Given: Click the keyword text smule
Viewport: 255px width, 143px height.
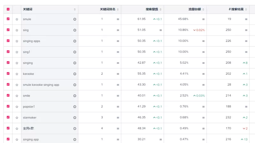Looking at the screenshot, I should point(27,19).
